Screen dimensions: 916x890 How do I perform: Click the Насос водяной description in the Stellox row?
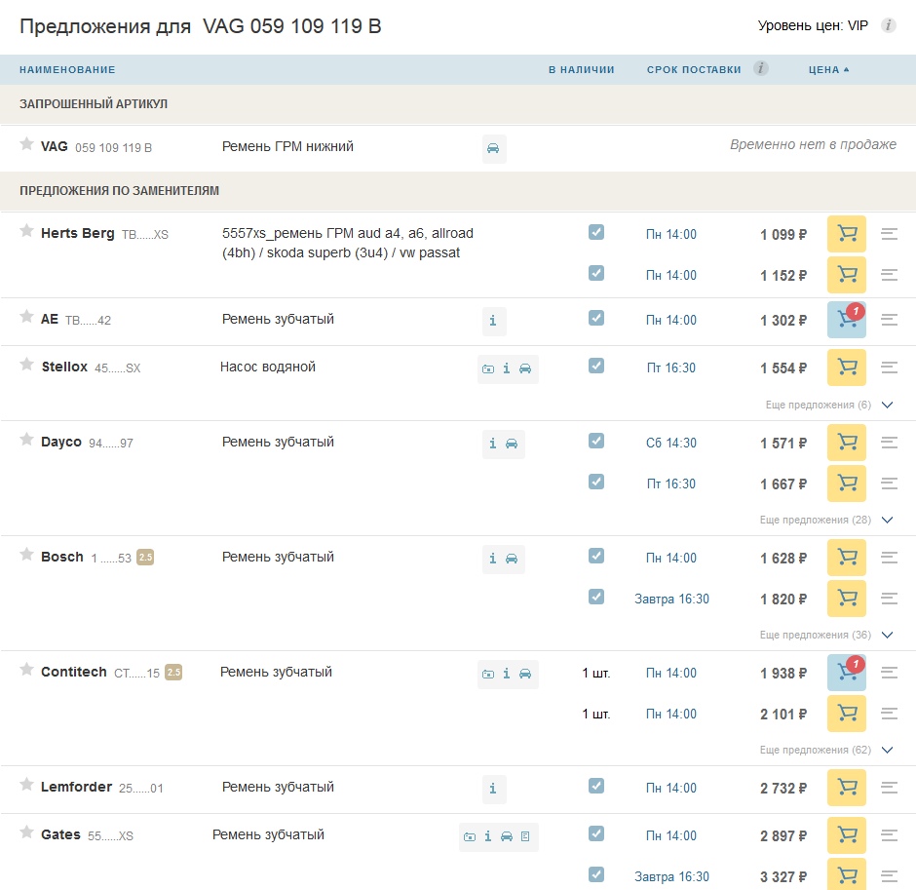pos(268,367)
